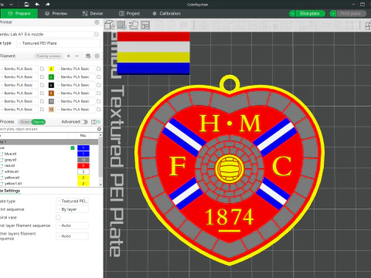Click the Auto orient icon

(x=134, y=25)
